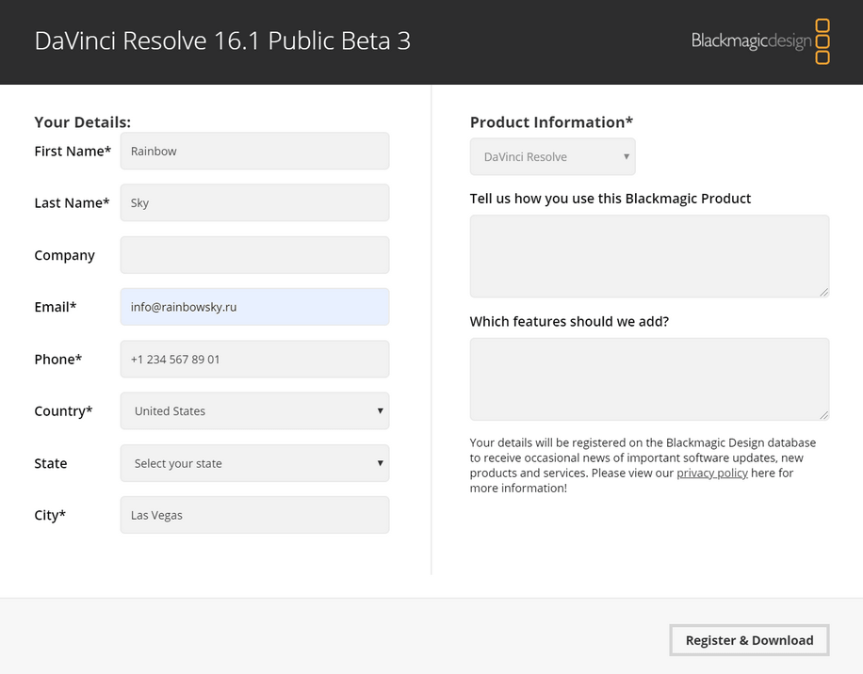Select the Email field with info@rainbowsky.ru

[254, 307]
